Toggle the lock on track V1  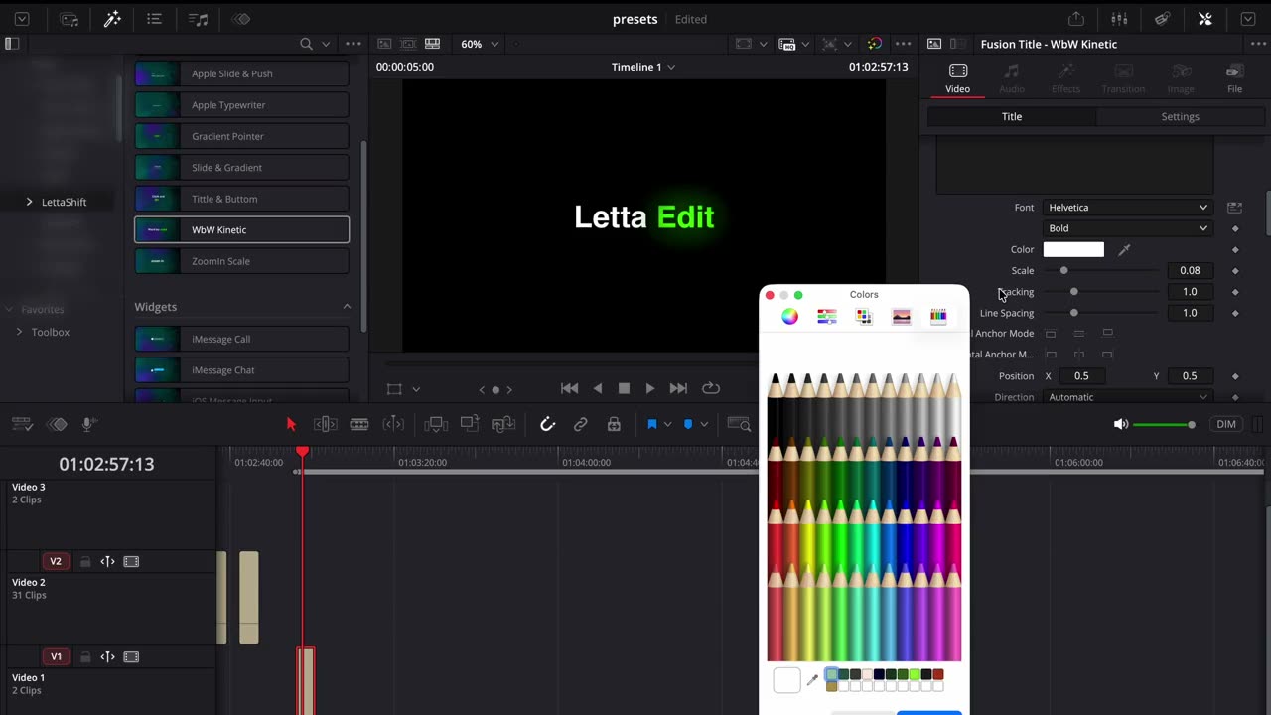tap(85, 657)
